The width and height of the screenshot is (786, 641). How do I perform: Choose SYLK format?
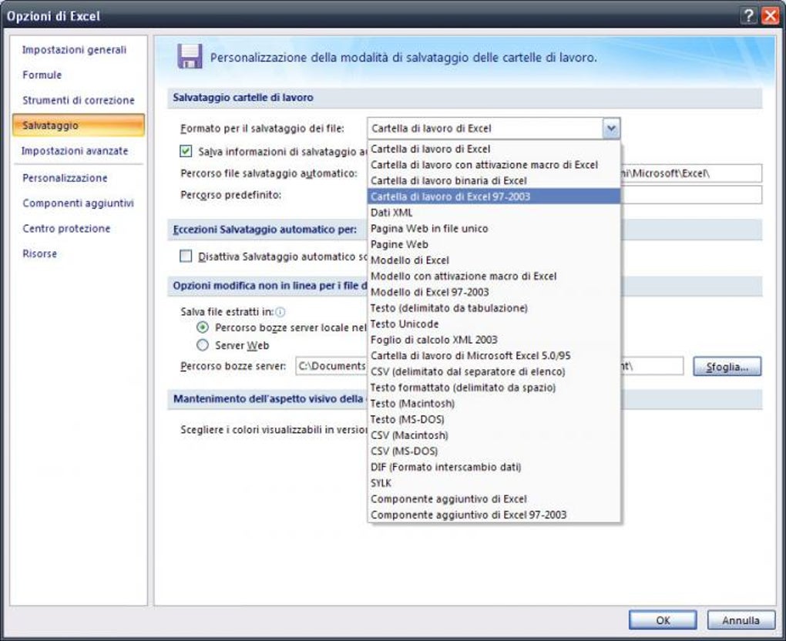[494, 483]
